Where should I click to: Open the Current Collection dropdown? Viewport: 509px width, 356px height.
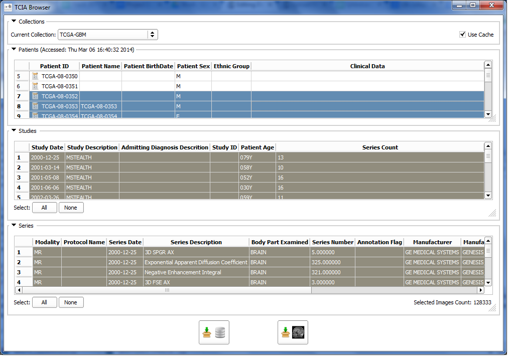[153, 35]
